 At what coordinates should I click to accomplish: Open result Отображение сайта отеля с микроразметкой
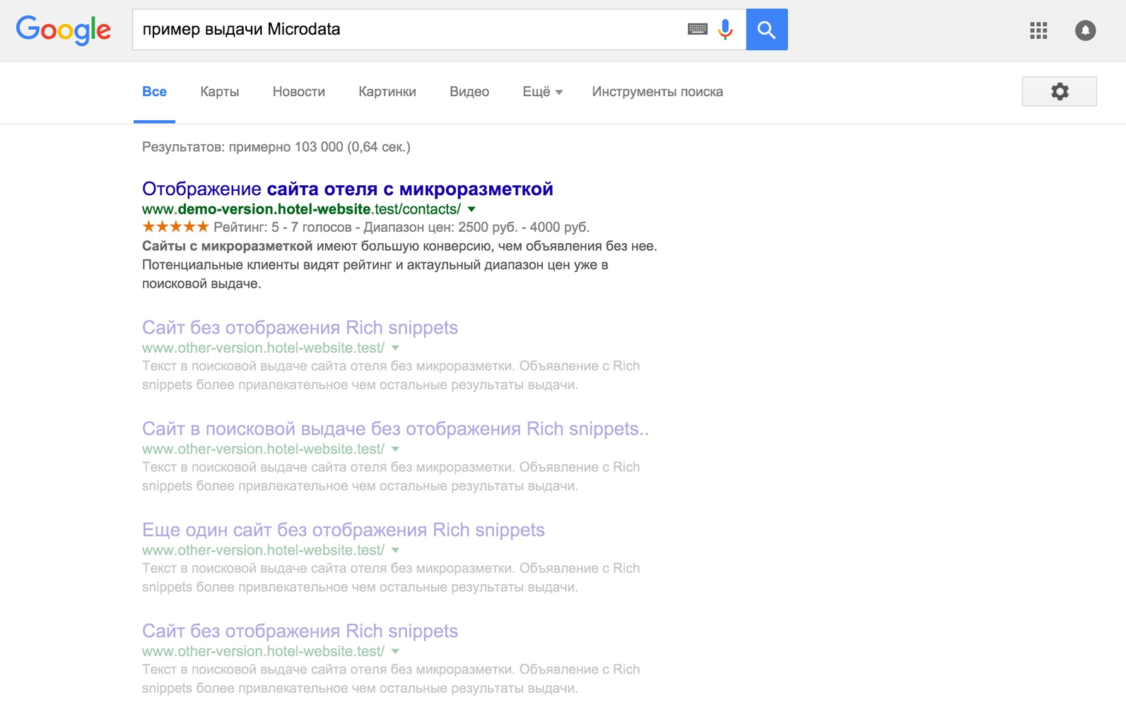[x=348, y=189]
